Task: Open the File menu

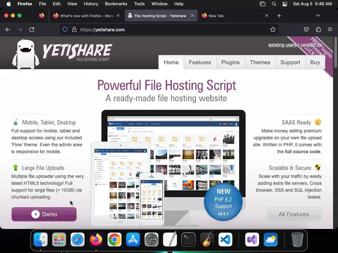Action: pyautogui.click(x=42, y=4)
